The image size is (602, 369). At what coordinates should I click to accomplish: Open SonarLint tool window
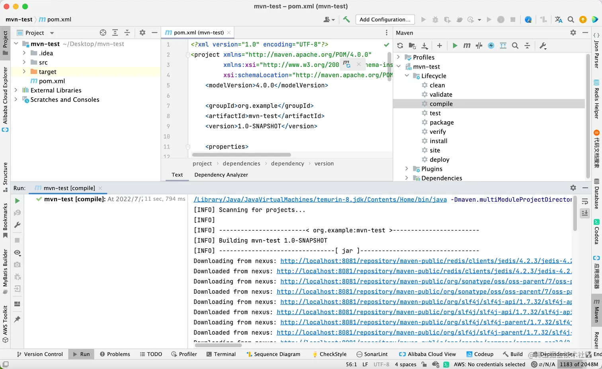click(x=372, y=354)
